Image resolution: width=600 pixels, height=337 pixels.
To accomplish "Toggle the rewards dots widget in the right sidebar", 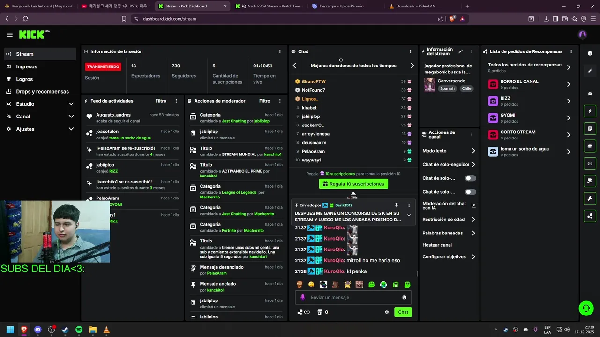I will [590, 216].
